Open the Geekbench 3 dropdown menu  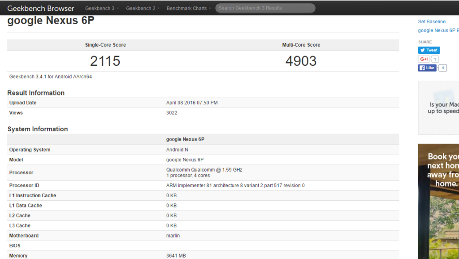102,8
